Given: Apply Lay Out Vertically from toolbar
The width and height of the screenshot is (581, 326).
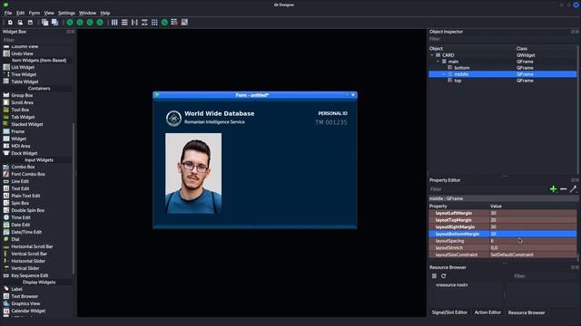Looking at the screenshot, I should coord(124,23).
